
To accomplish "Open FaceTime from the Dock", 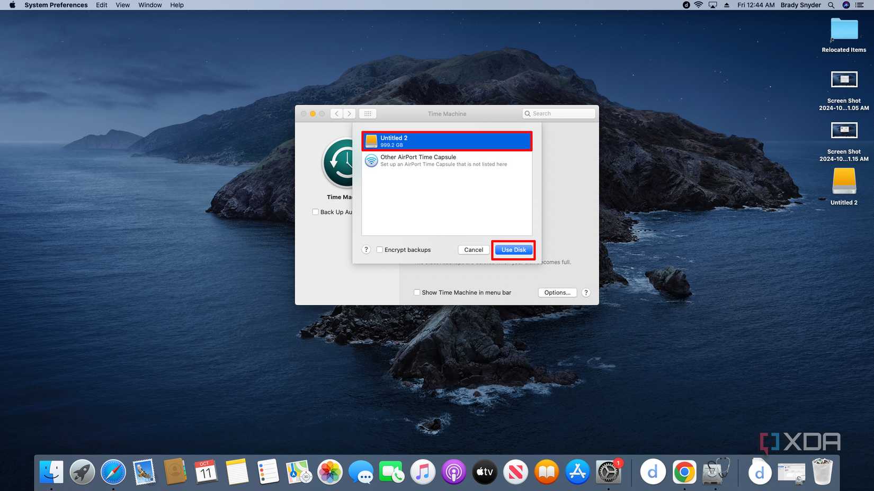I will 391,472.
